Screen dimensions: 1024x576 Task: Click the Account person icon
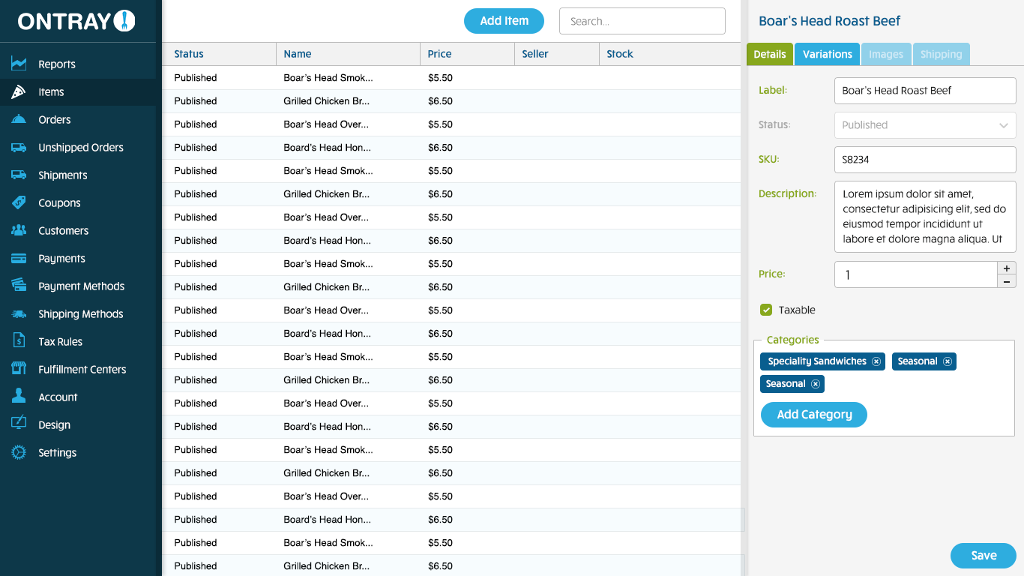(x=19, y=397)
